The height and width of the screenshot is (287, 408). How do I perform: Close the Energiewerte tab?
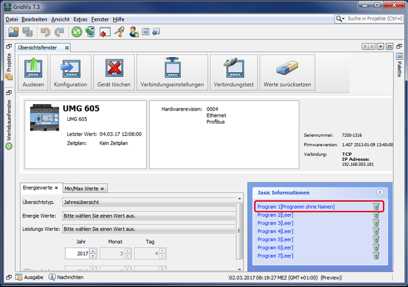(56, 188)
